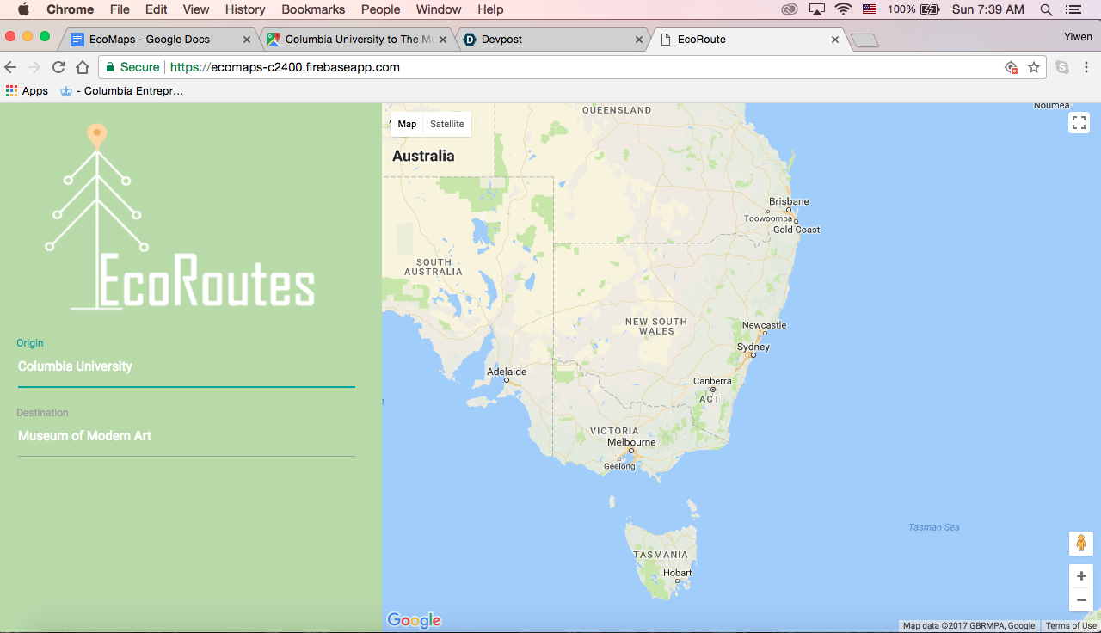1101x633 pixels.
Task: Click the EcoRoutes logo
Action: pyautogui.click(x=180, y=217)
